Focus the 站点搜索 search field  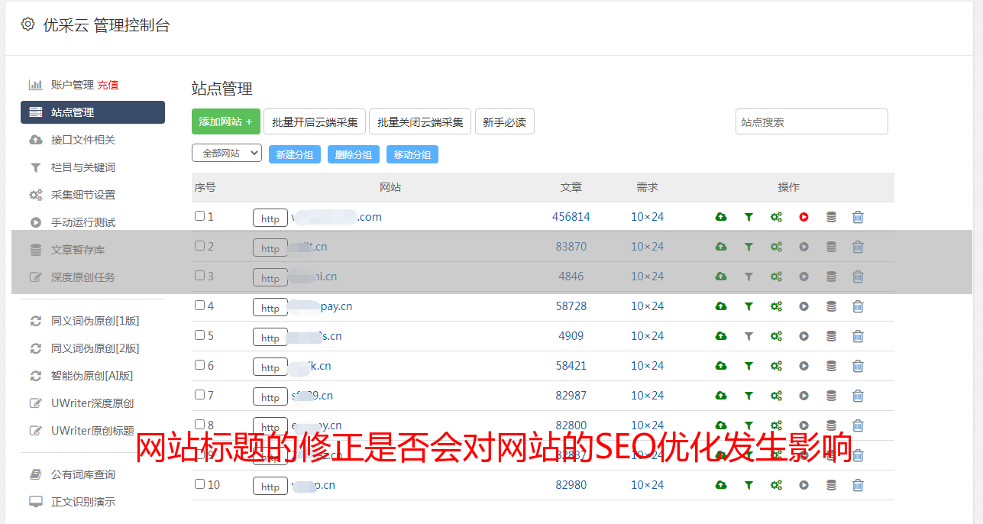point(812,121)
